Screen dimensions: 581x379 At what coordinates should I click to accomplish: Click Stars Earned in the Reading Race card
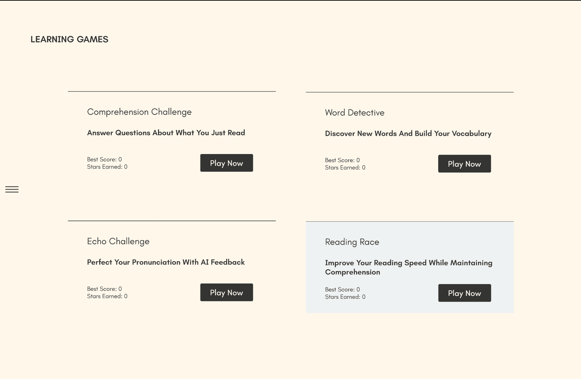[345, 297]
